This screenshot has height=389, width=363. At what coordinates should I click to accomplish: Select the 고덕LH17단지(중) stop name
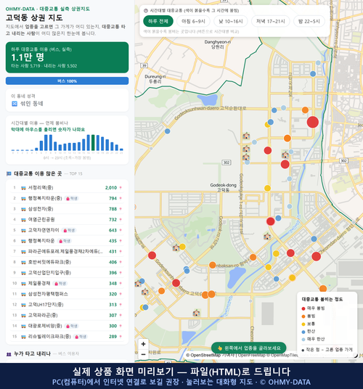click(x=46, y=305)
